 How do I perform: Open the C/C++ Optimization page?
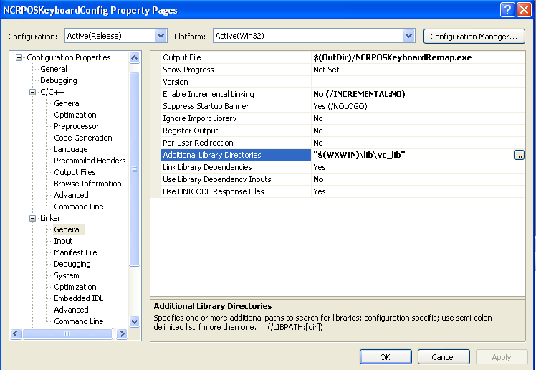tap(75, 115)
